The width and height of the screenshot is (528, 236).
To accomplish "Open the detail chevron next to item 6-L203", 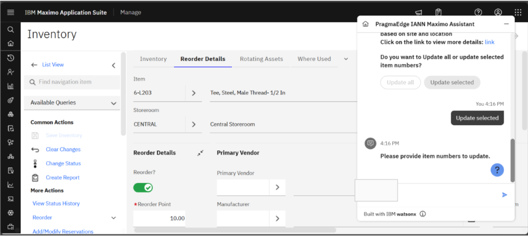I will click(x=194, y=93).
